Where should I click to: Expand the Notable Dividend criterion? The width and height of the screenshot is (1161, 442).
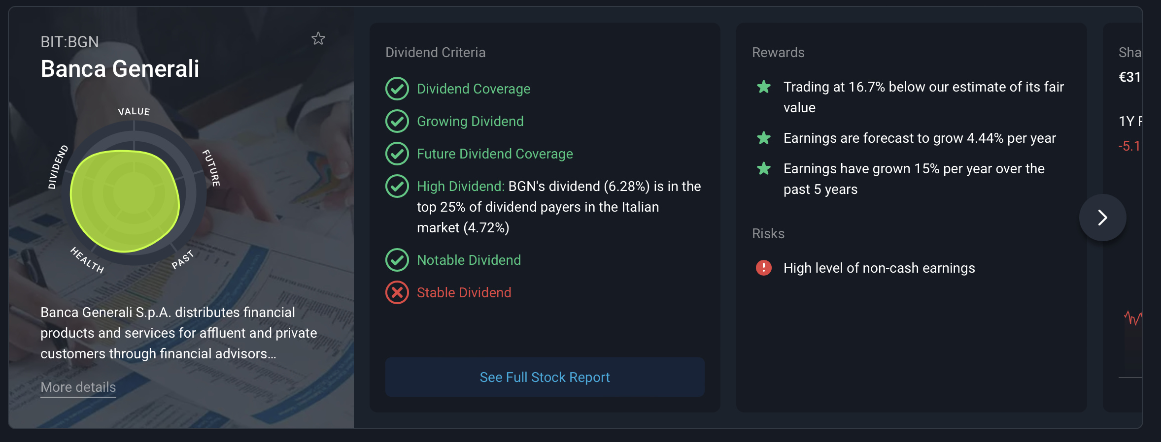click(x=469, y=260)
